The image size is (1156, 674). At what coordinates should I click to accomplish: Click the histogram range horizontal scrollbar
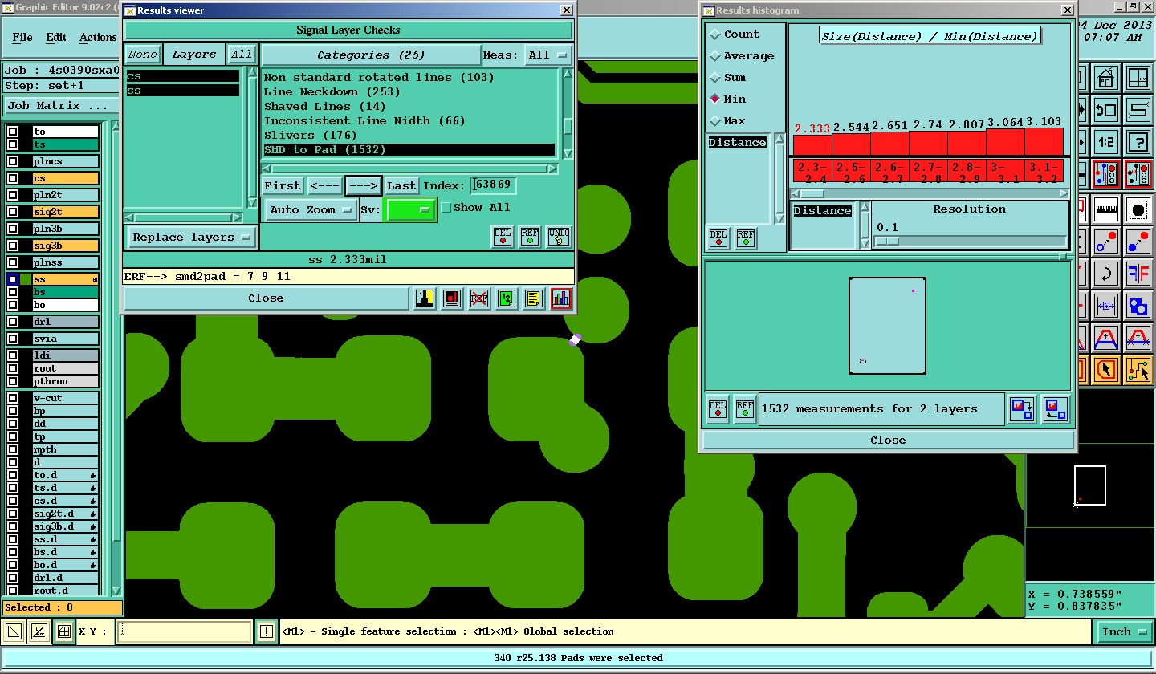[930, 193]
